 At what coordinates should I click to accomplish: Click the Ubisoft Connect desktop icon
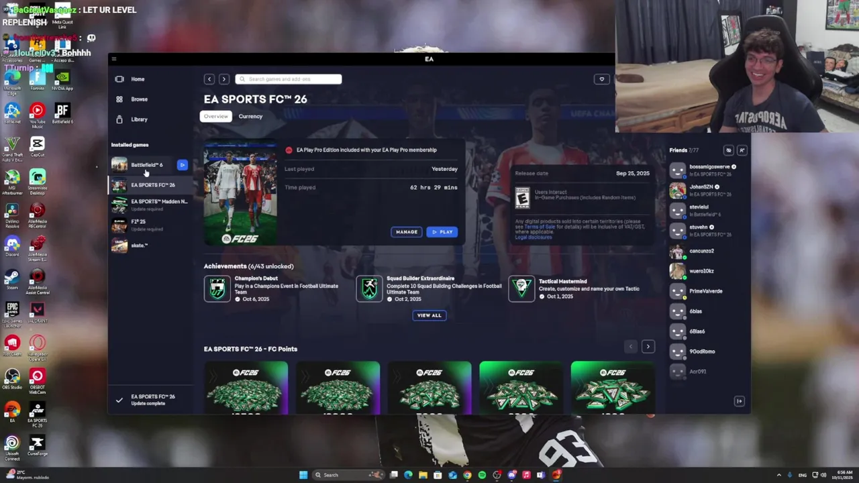pyautogui.click(x=12, y=448)
